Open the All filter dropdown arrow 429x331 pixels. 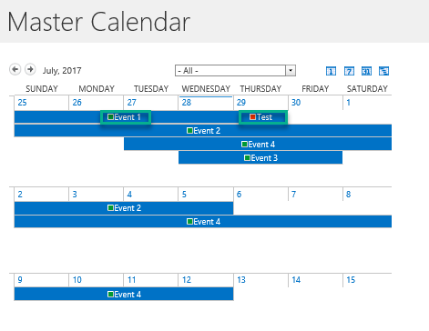(x=291, y=71)
